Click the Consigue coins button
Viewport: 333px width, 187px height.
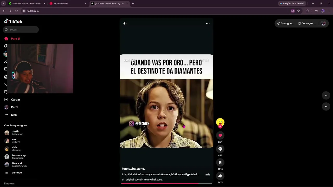click(286, 23)
